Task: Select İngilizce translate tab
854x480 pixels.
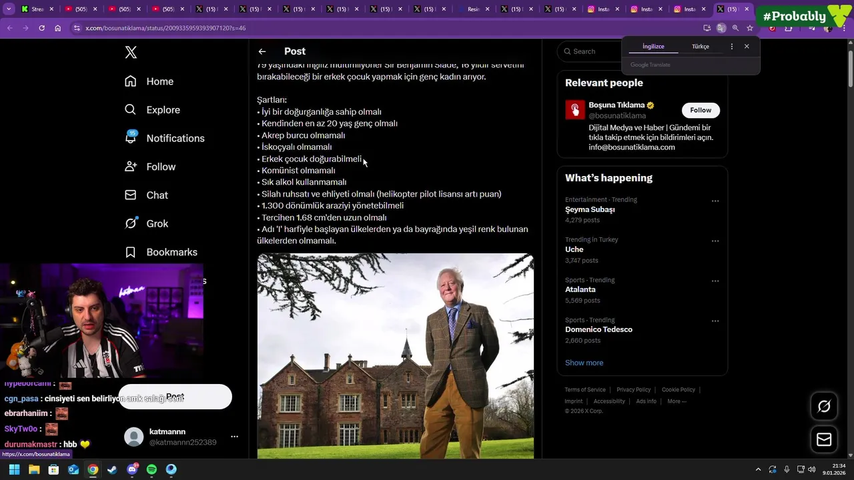Action: pos(653,47)
